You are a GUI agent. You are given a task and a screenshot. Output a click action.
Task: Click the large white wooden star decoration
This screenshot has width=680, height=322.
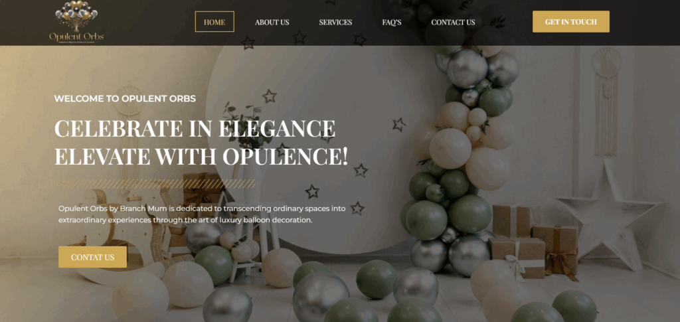click(x=610, y=214)
